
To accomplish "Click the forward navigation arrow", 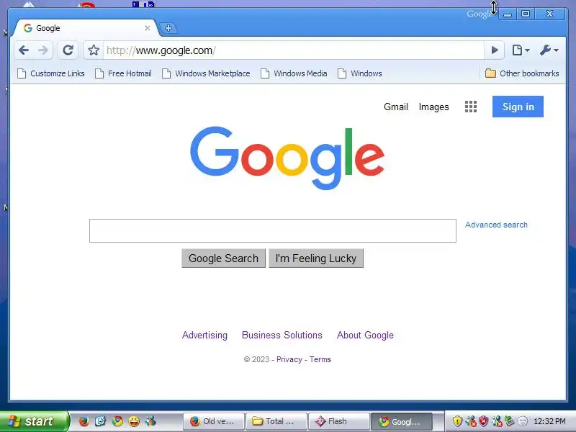I will [43, 50].
